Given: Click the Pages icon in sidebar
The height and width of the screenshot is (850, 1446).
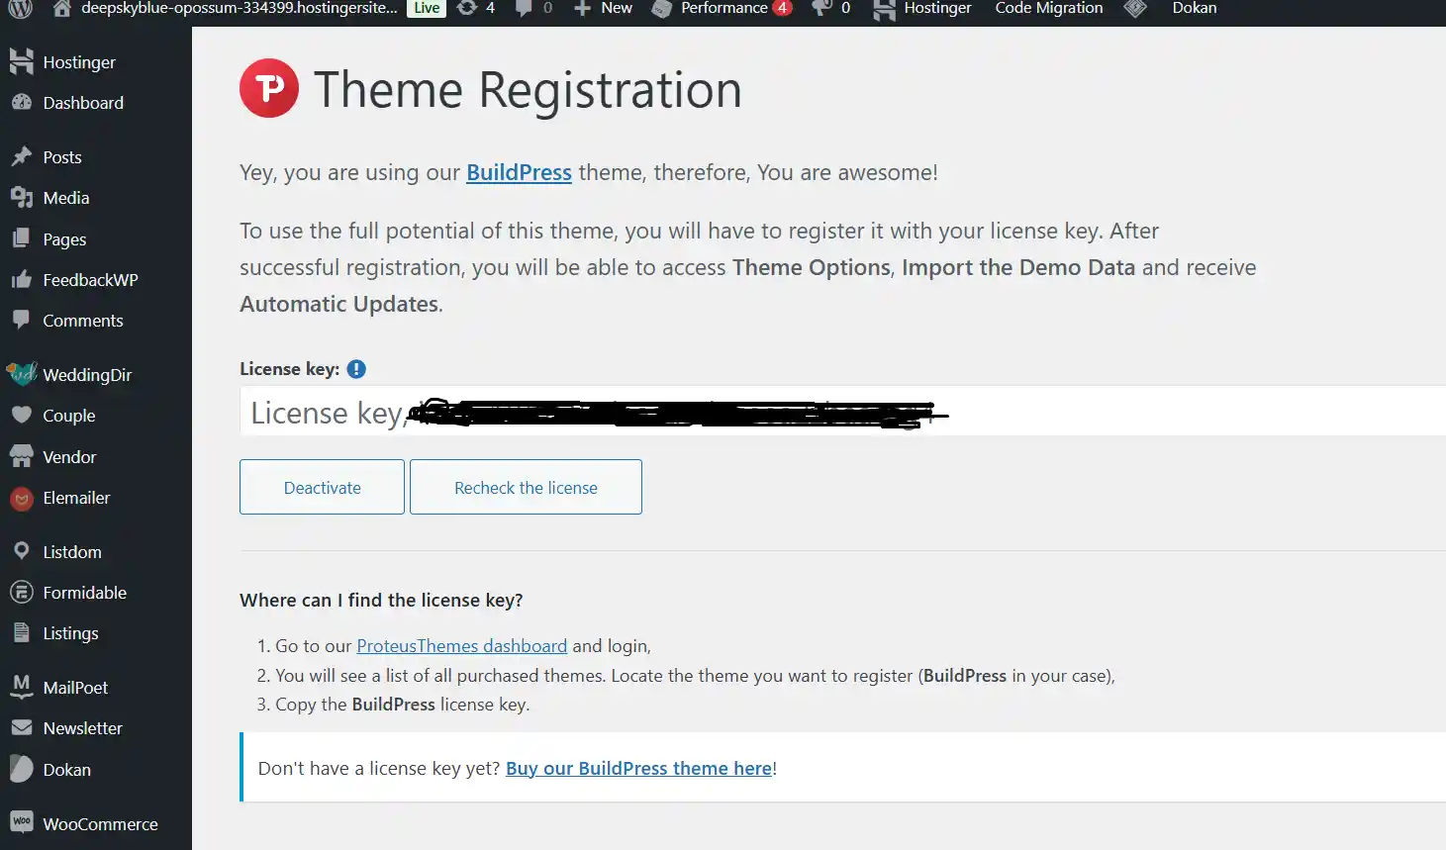Looking at the screenshot, I should [x=21, y=238].
